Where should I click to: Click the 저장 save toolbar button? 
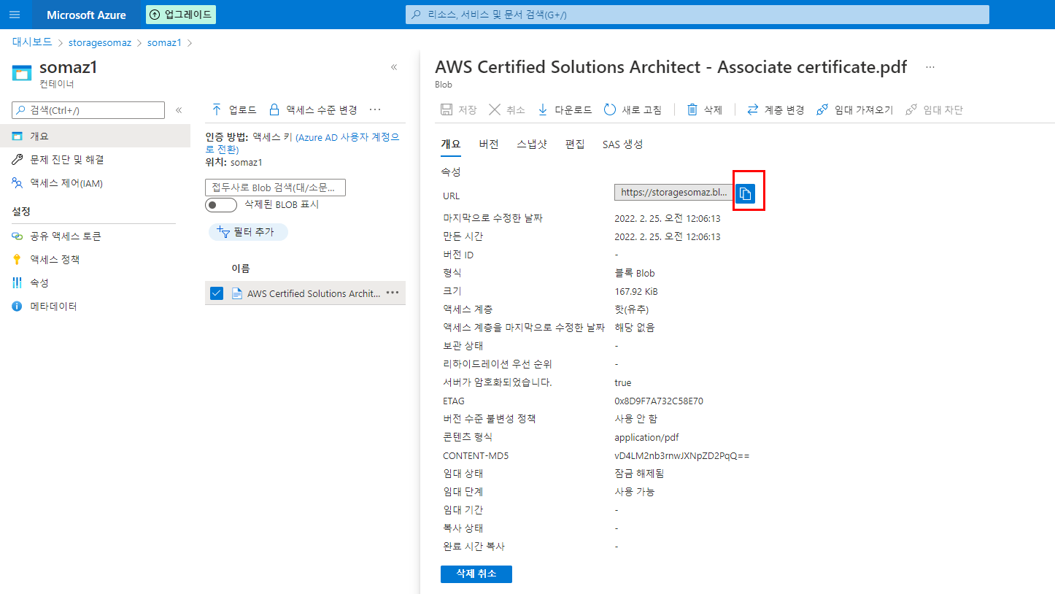click(x=458, y=110)
